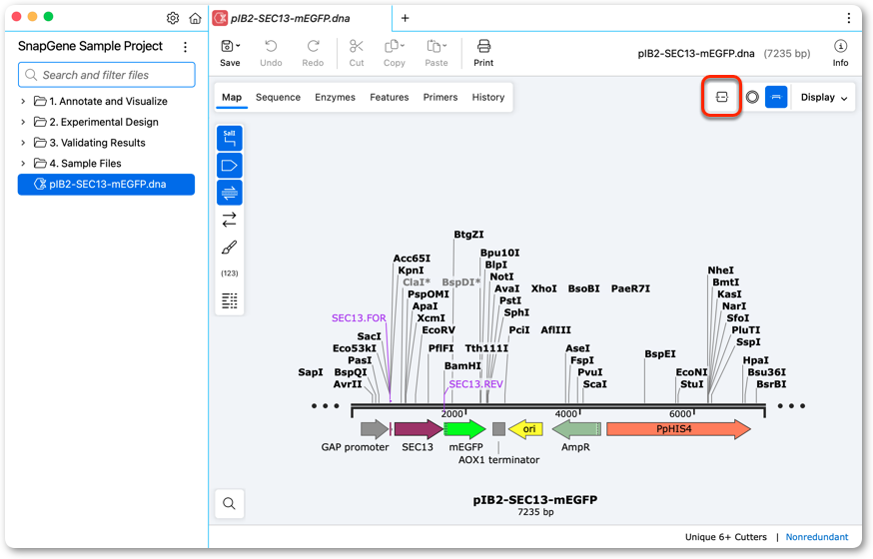Viewport: 873px width, 559px height.
Task: Expand the 1. Annotate and Visualize folder
Action: coord(23,101)
